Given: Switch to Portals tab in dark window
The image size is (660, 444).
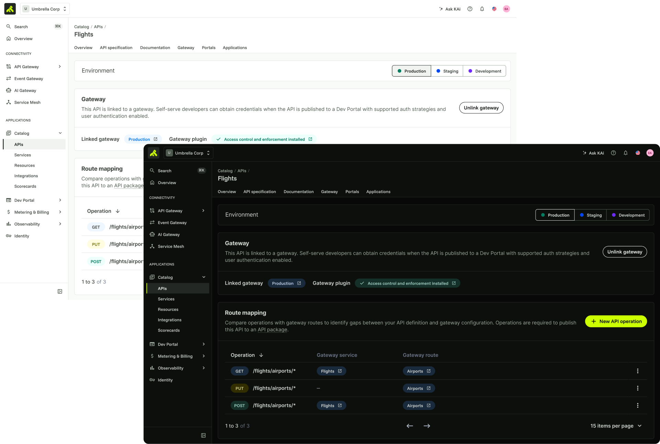Looking at the screenshot, I should coord(352,192).
